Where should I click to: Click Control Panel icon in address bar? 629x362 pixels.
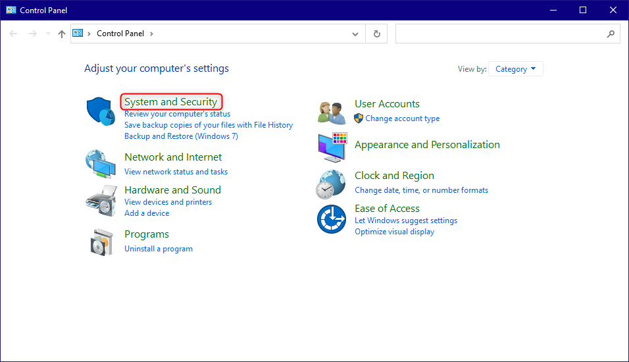[78, 34]
